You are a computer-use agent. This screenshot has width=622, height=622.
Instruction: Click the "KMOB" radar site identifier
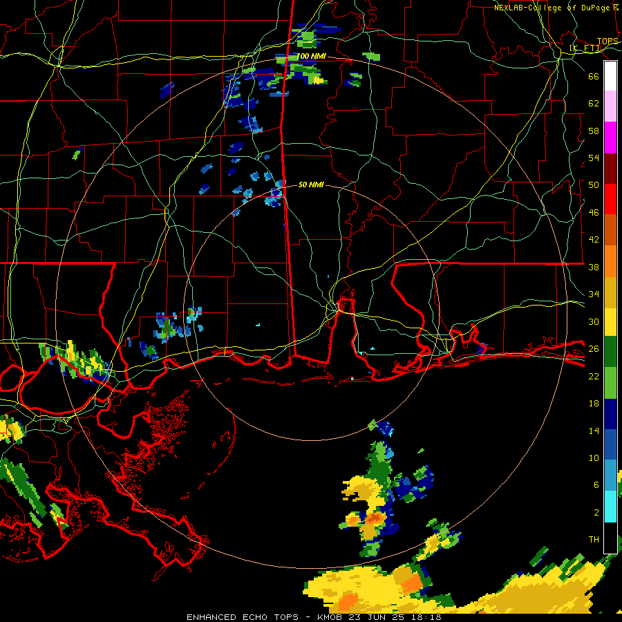pos(331,617)
